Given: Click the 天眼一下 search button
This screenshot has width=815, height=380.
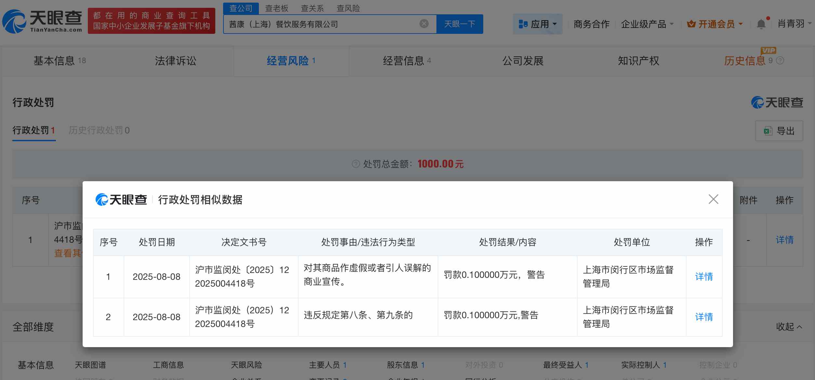Looking at the screenshot, I should point(460,24).
